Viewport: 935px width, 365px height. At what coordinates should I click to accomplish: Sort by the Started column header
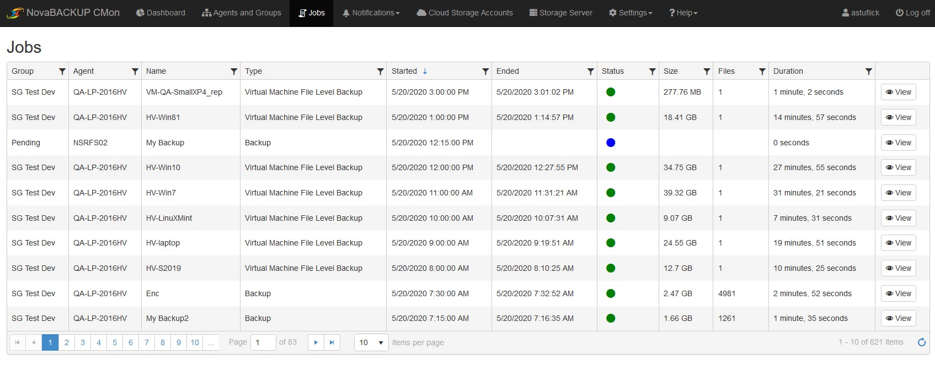pos(404,71)
